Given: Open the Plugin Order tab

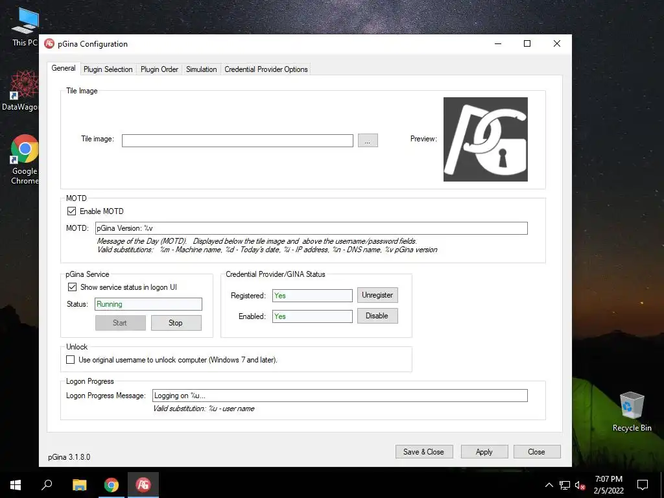Looking at the screenshot, I should 160,69.
